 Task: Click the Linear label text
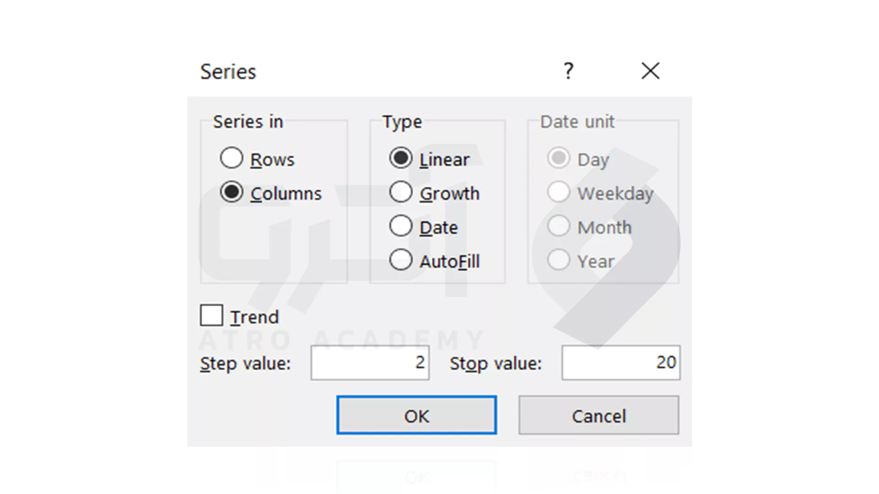[445, 160]
